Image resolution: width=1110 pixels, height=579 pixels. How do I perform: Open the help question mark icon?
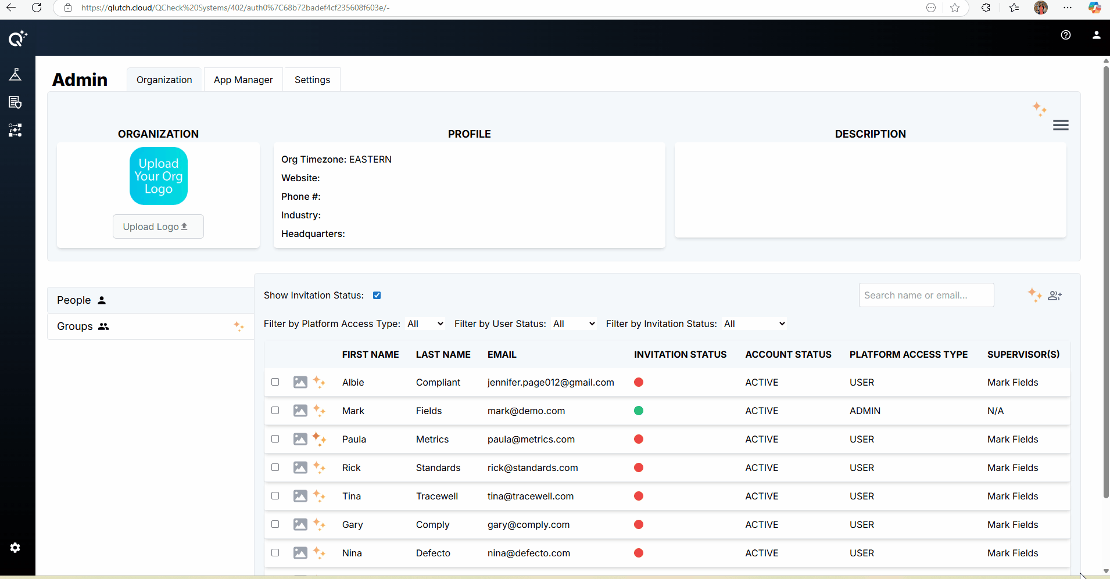[x=1065, y=35]
